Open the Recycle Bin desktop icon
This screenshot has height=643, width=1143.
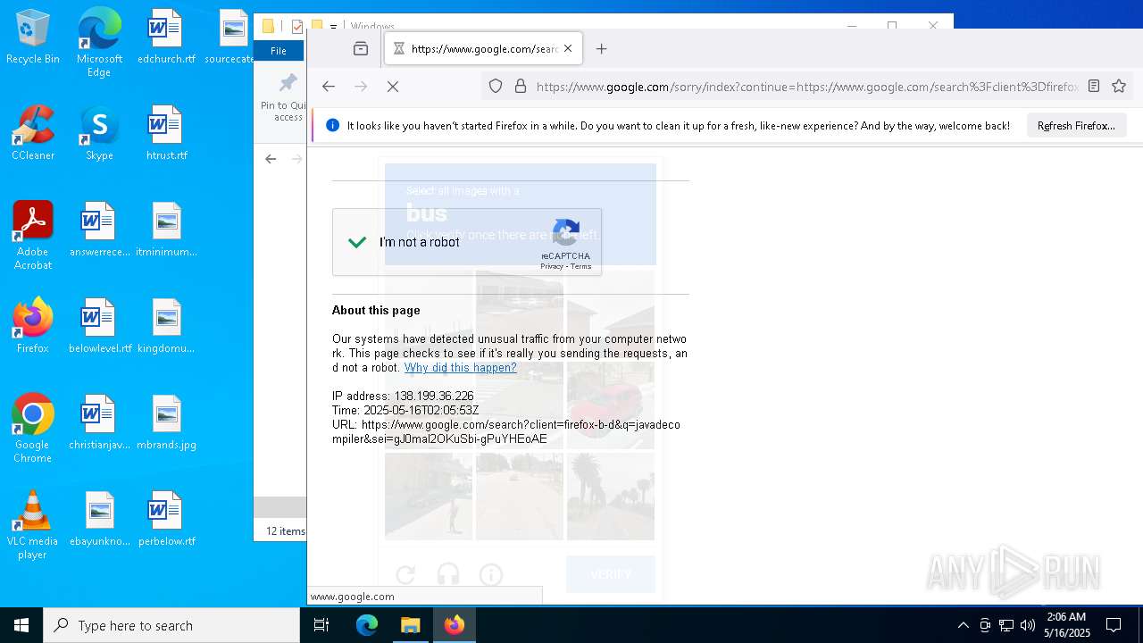(x=33, y=36)
